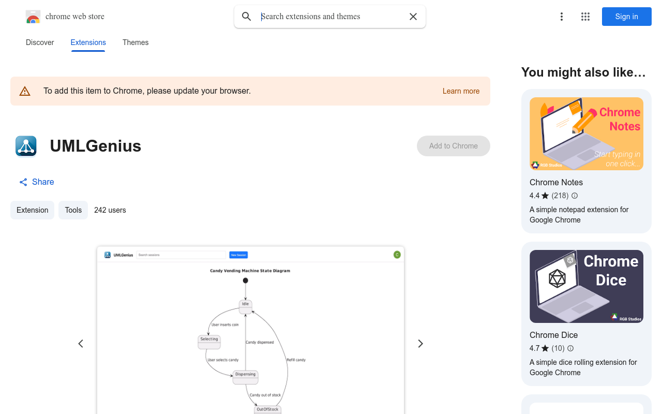Screen dimensions: 662x414
Task: Click the warning triangle icon in banner
Action: coord(25,91)
